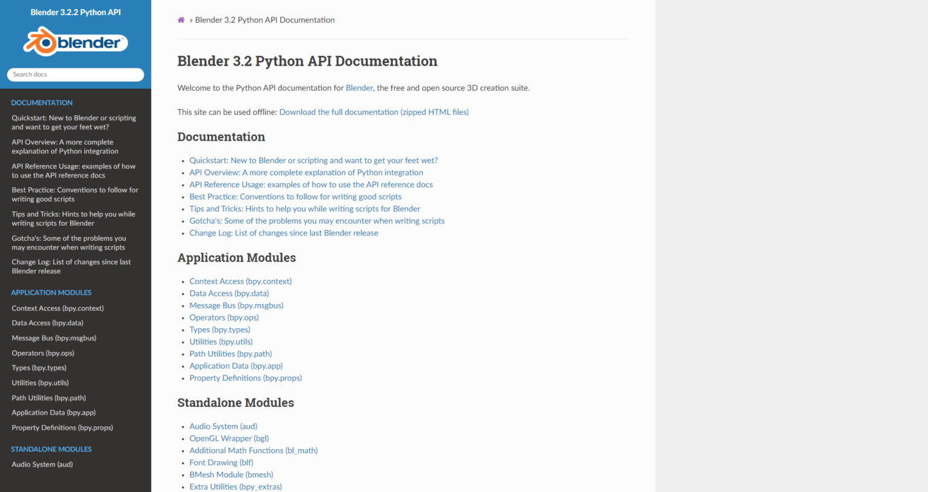Select Audio System (aud) under Standalone Modules
Viewport: 928px width, 492px height.
tap(42, 464)
